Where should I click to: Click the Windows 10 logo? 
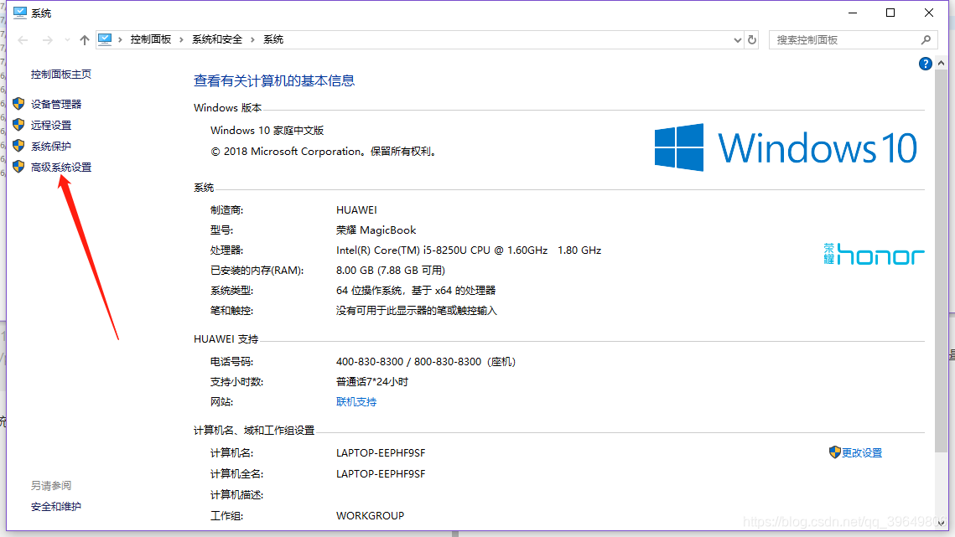(x=786, y=147)
